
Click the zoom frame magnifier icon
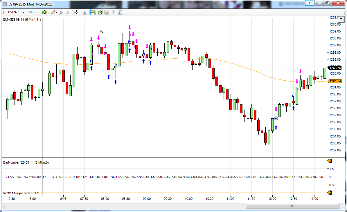[85, 12]
